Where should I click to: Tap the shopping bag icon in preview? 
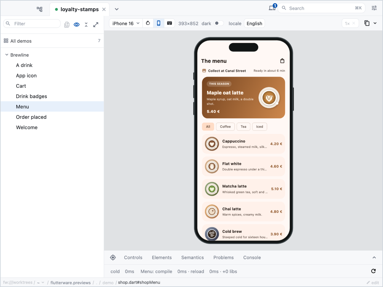pyautogui.click(x=282, y=61)
